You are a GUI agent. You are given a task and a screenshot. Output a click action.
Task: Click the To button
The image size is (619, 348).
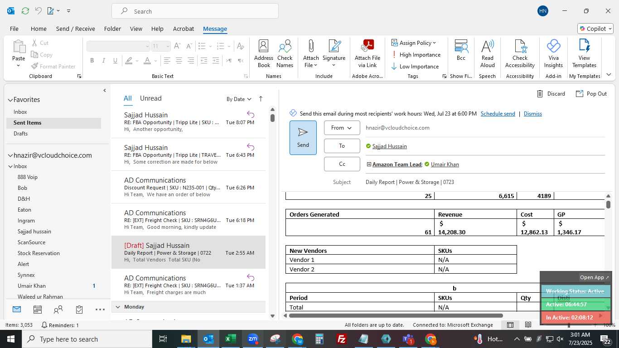pos(342,146)
